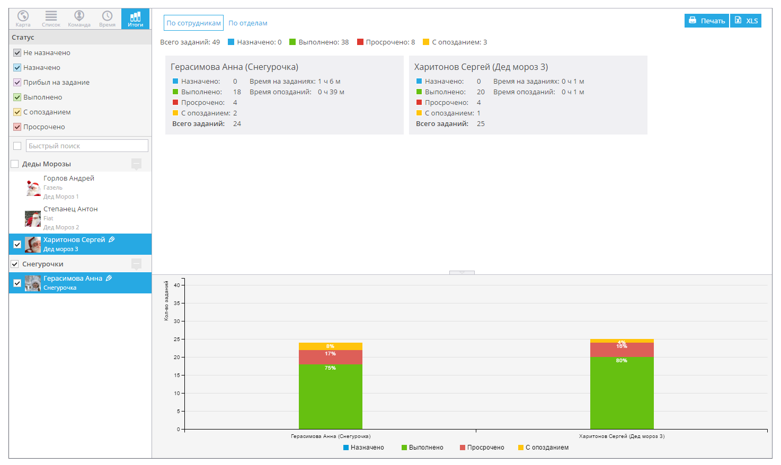
Task: Click the Выполнено legend swatch below the chart
Action: 404,448
